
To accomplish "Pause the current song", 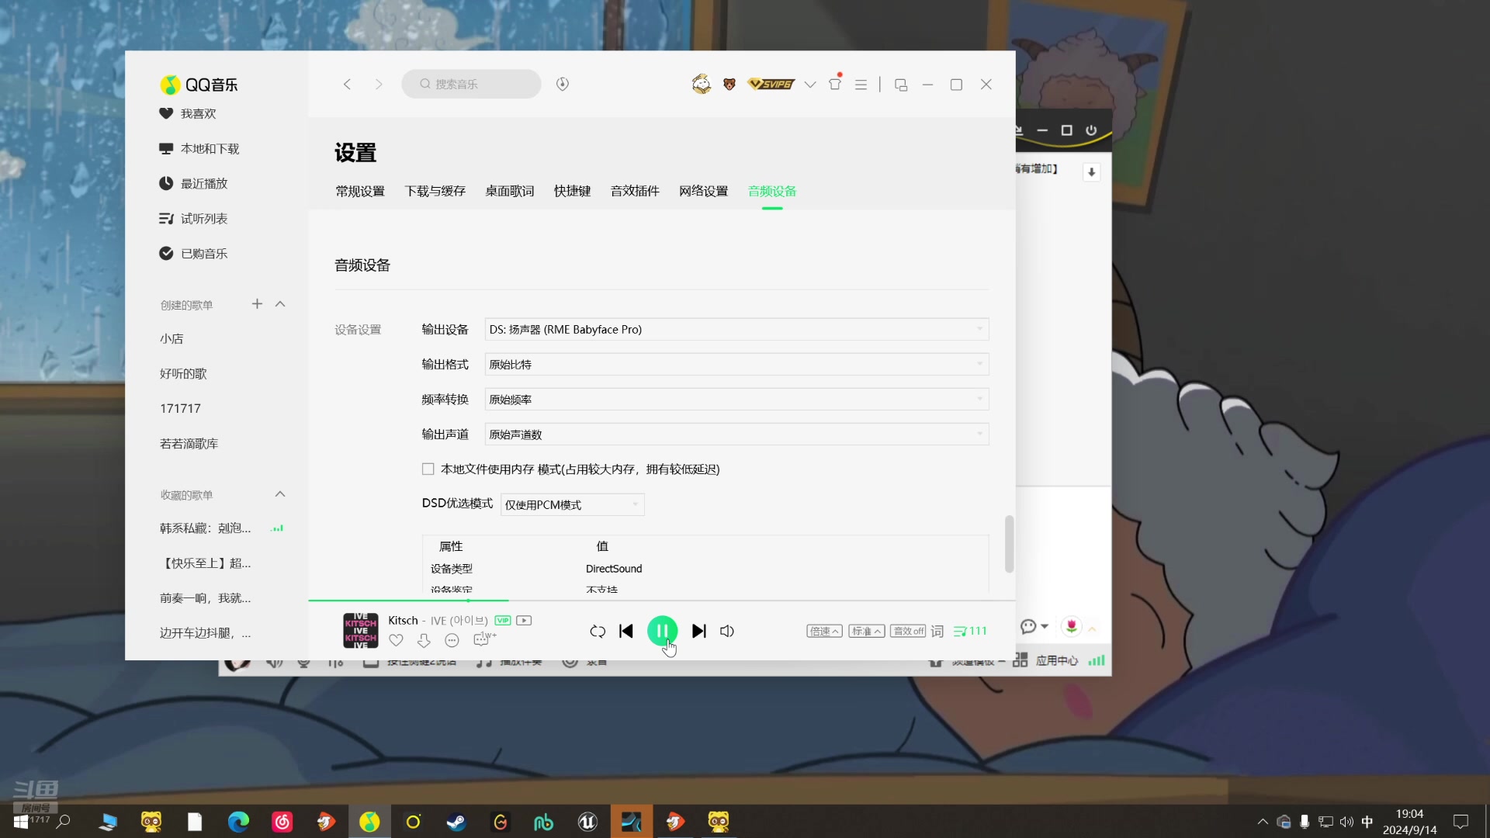I will [662, 631].
